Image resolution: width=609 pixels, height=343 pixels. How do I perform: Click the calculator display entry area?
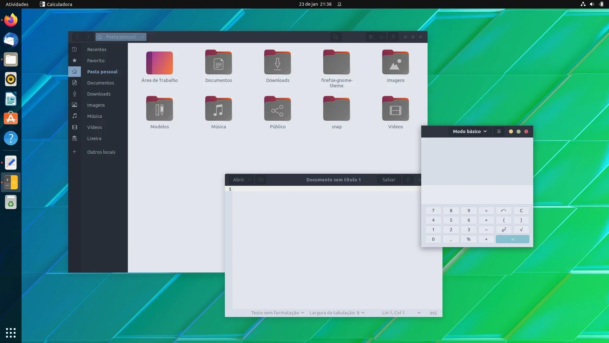(477, 194)
